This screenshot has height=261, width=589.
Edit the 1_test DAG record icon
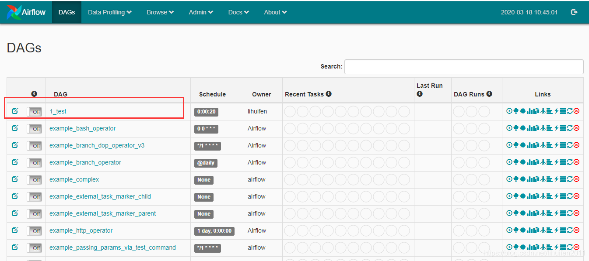click(15, 111)
